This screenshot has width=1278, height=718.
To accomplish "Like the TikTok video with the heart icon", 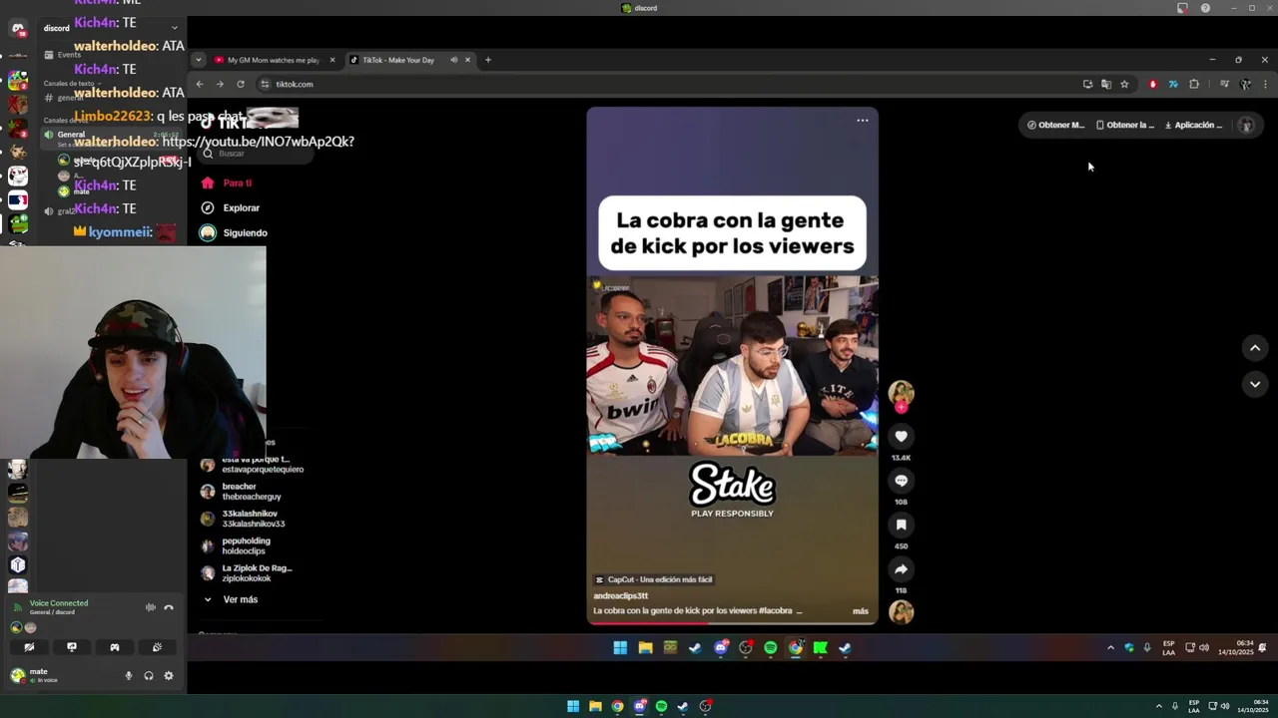I will click(901, 436).
